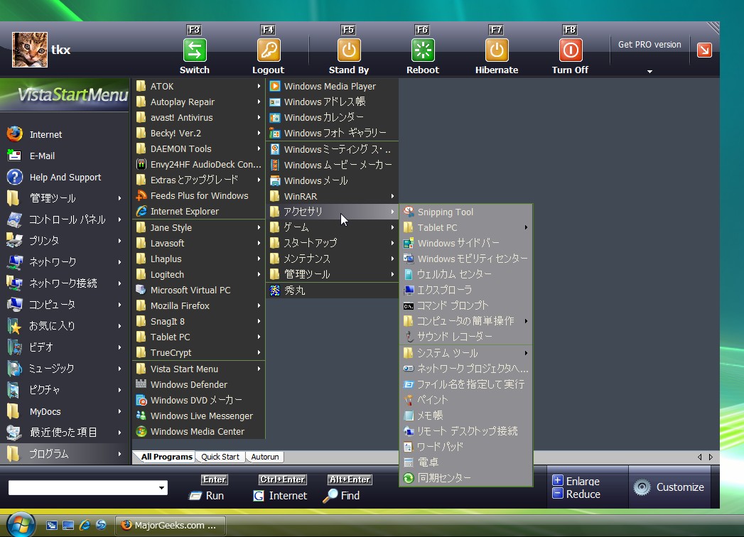Open ペイント (Paint)
744x537 pixels.
(466, 399)
